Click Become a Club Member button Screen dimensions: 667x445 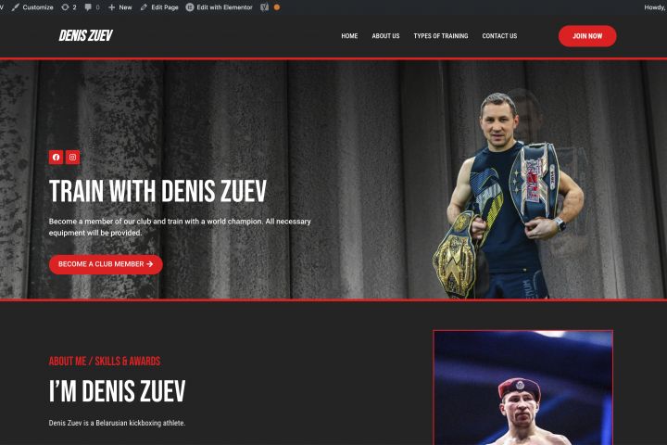106,264
